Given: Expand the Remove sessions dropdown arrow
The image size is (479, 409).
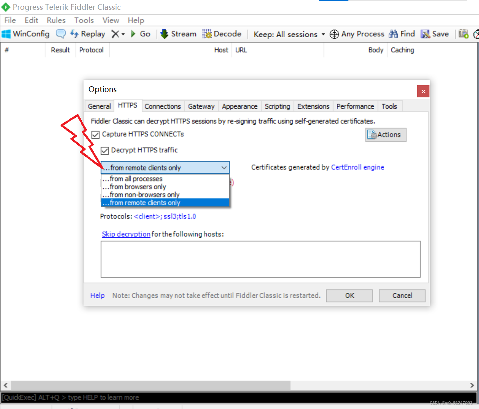Looking at the screenshot, I should pos(123,34).
